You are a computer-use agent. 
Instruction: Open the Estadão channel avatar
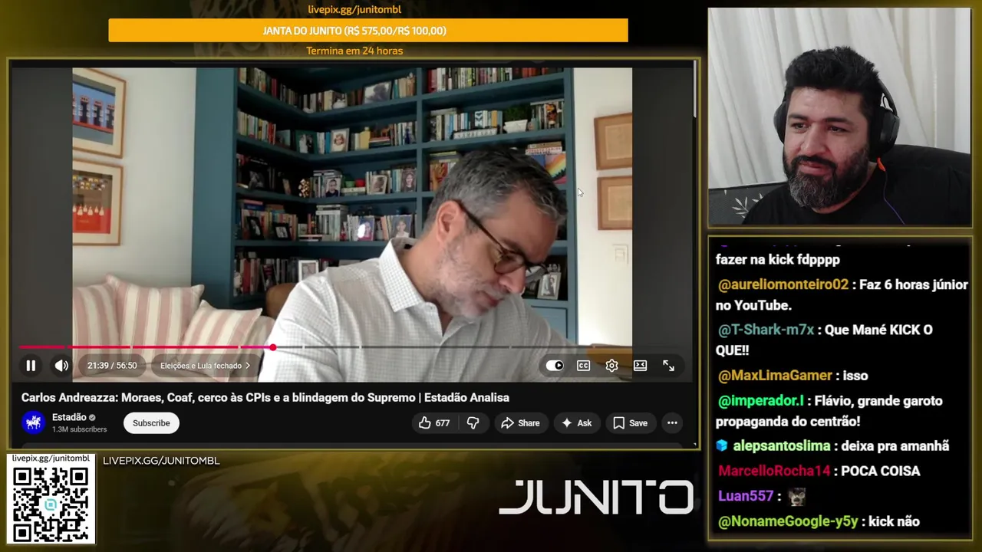click(x=33, y=422)
